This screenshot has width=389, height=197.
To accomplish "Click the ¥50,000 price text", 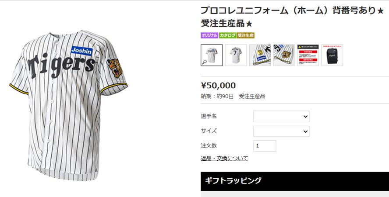I will point(218,85).
